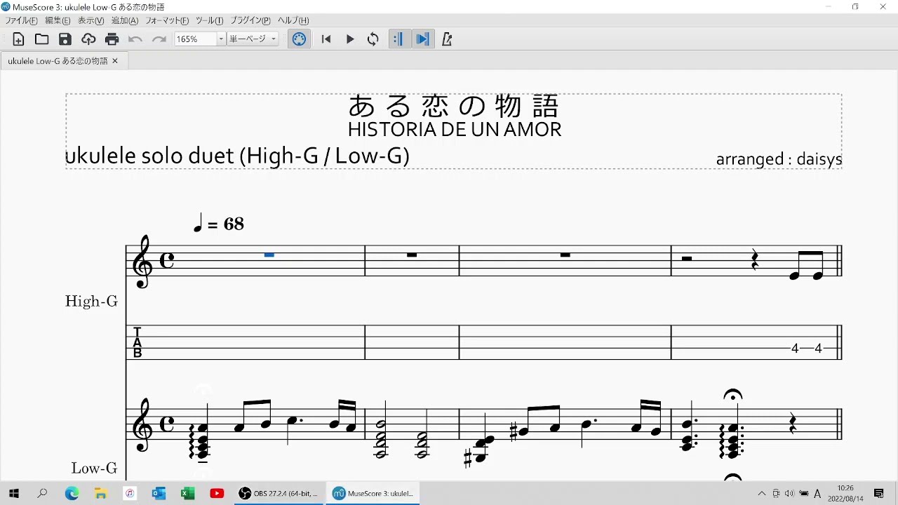The image size is (898, 505).
Task: Open iTunes from taskbar
Action: pos(130,494)
